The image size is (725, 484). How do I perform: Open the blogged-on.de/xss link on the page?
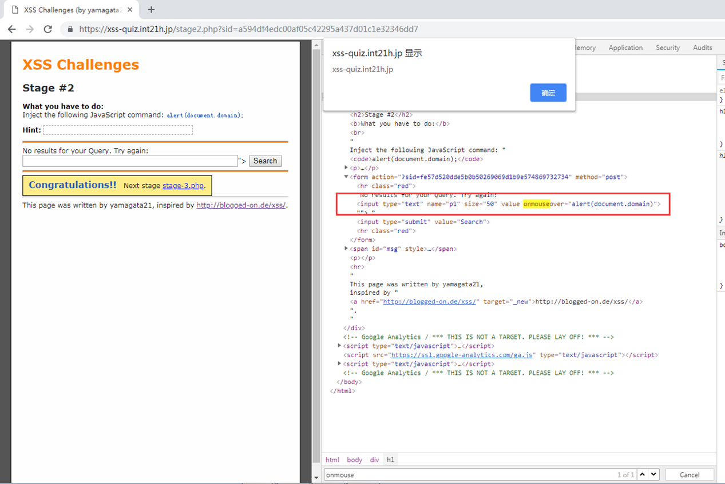click(241, 205)
